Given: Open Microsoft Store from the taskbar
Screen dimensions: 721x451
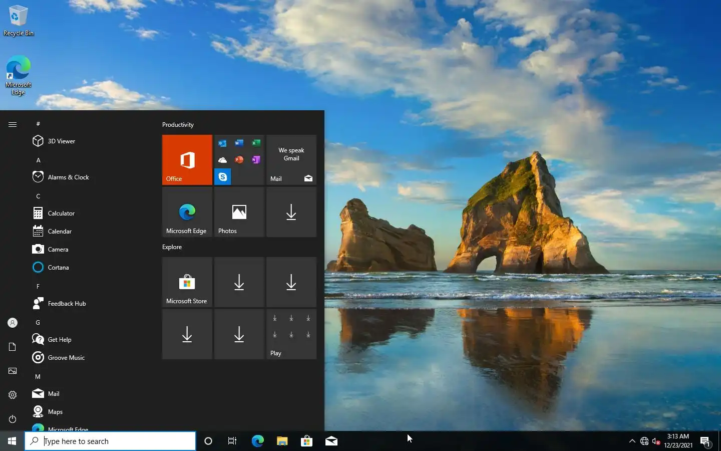Looking at the screenshot, I should (x=306, y=441).
